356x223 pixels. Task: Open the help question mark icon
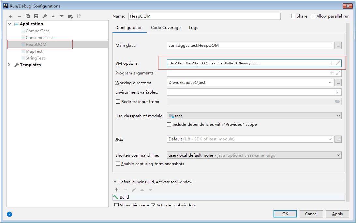(9, 214)
